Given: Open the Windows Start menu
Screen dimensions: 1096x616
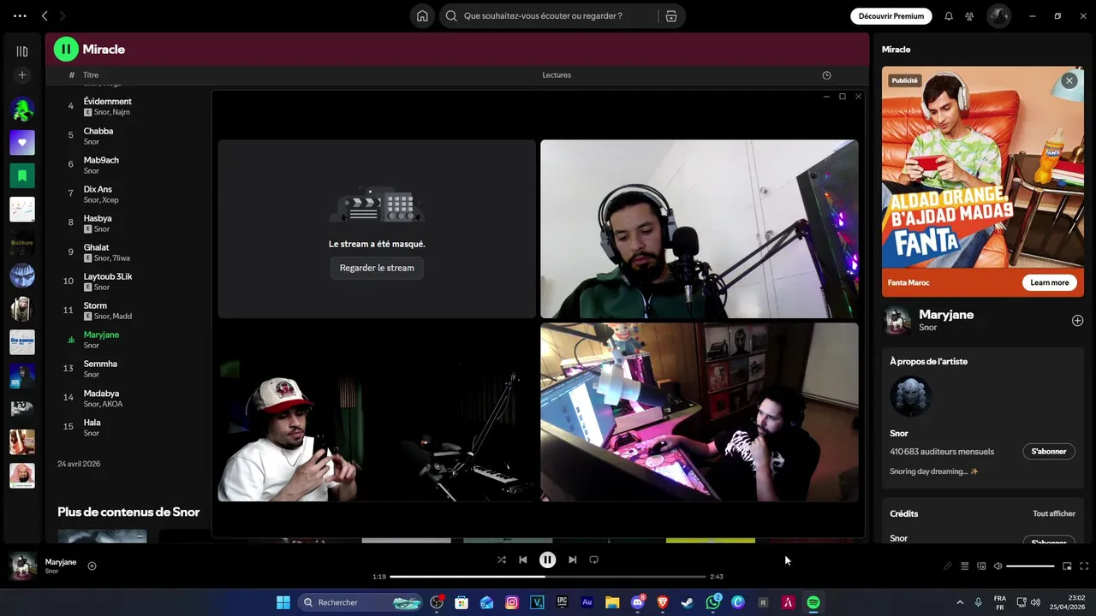Looking at the screenshot, I should click(283, 602).
